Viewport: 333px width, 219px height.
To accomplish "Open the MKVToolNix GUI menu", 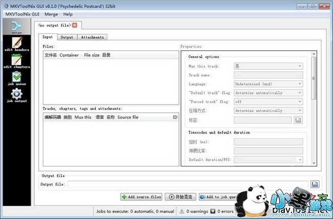I will 23,14.
